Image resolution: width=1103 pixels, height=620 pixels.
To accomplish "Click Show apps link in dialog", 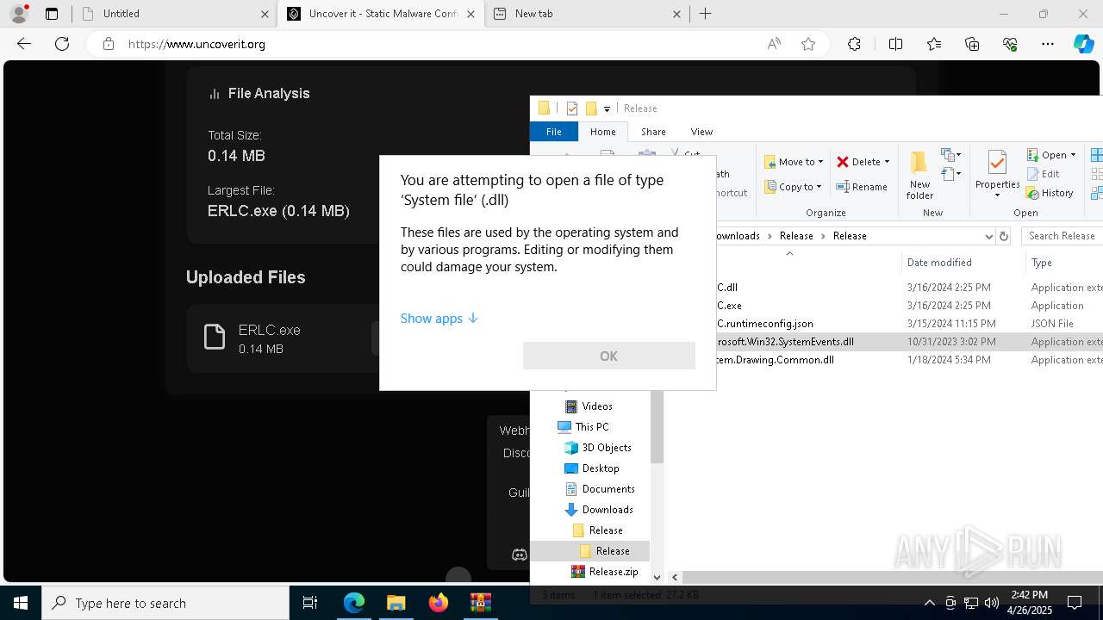I will coord(439,319).
